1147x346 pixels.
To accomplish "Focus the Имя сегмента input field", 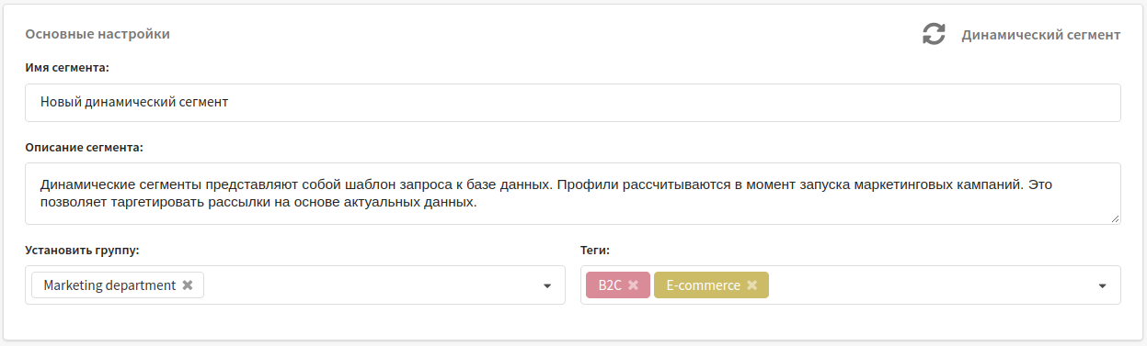I will 573,103.
